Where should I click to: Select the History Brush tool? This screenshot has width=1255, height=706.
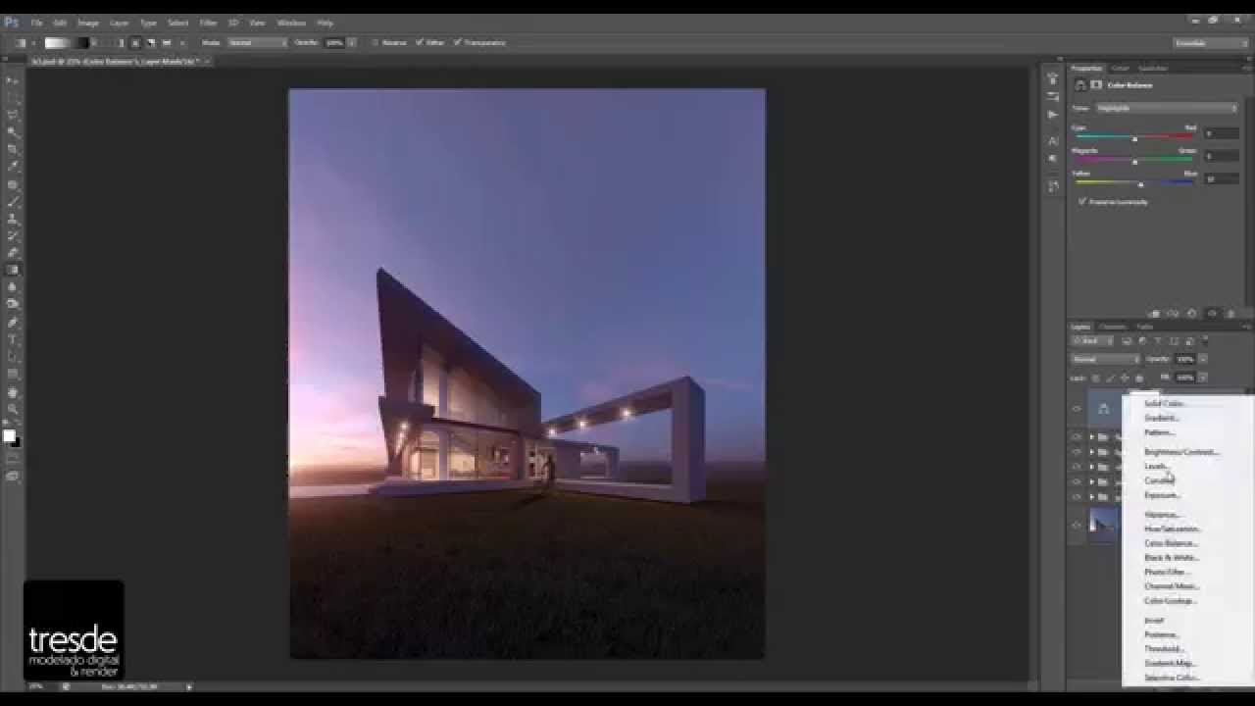click(13, 236)
